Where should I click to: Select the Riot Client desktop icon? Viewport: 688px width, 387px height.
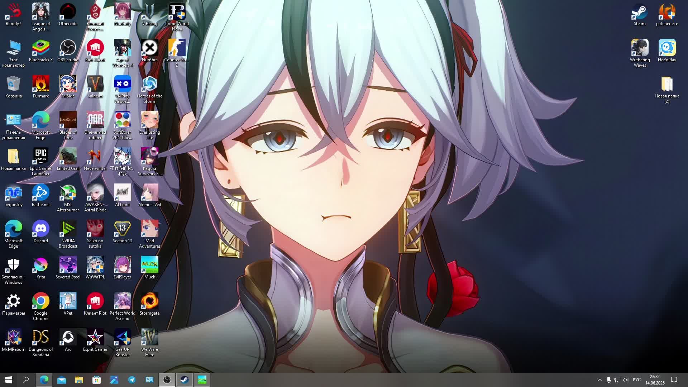95,51
